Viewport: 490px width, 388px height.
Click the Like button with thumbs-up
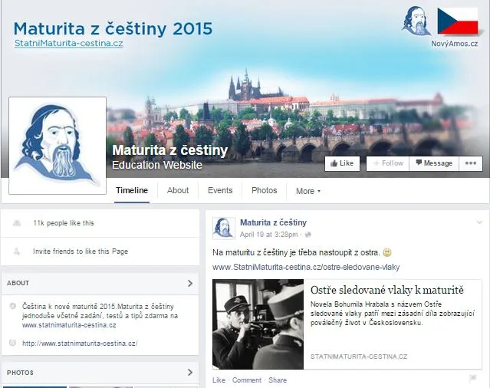342,163
